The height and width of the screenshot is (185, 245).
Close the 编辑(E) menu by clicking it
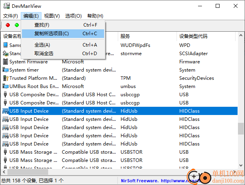(31, 16)
